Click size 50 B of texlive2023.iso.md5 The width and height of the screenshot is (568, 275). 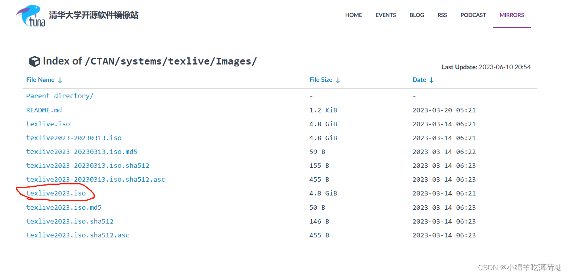(x=317, y=207)
